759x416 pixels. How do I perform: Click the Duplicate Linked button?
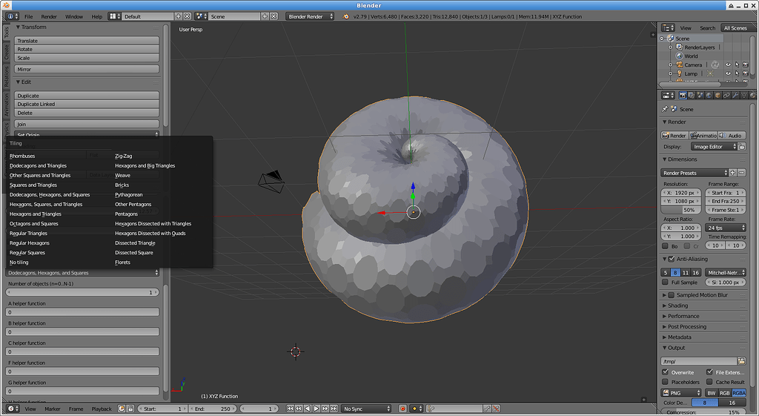(87, 104)
